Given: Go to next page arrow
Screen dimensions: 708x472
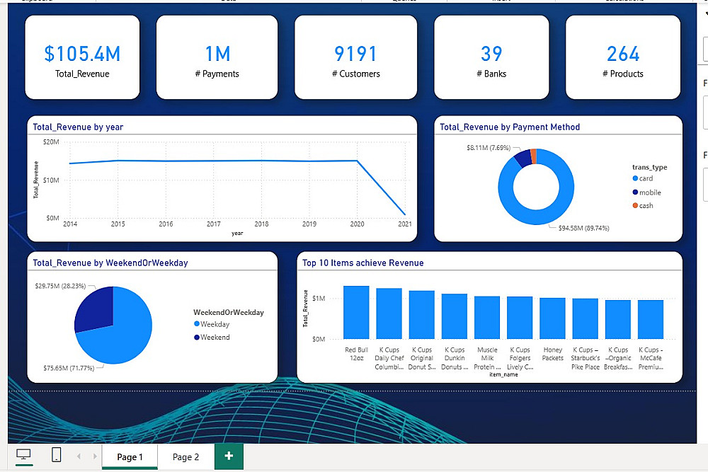Looking at the screenshot, I should tap(95, 456).
